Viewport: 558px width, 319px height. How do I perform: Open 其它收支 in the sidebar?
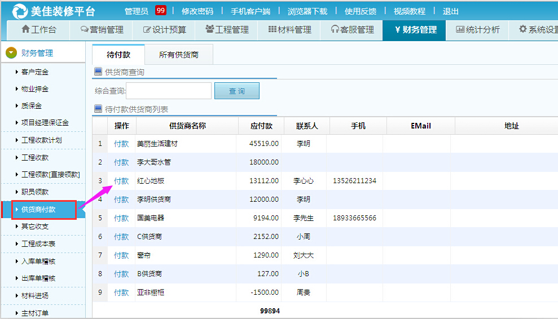35,227
